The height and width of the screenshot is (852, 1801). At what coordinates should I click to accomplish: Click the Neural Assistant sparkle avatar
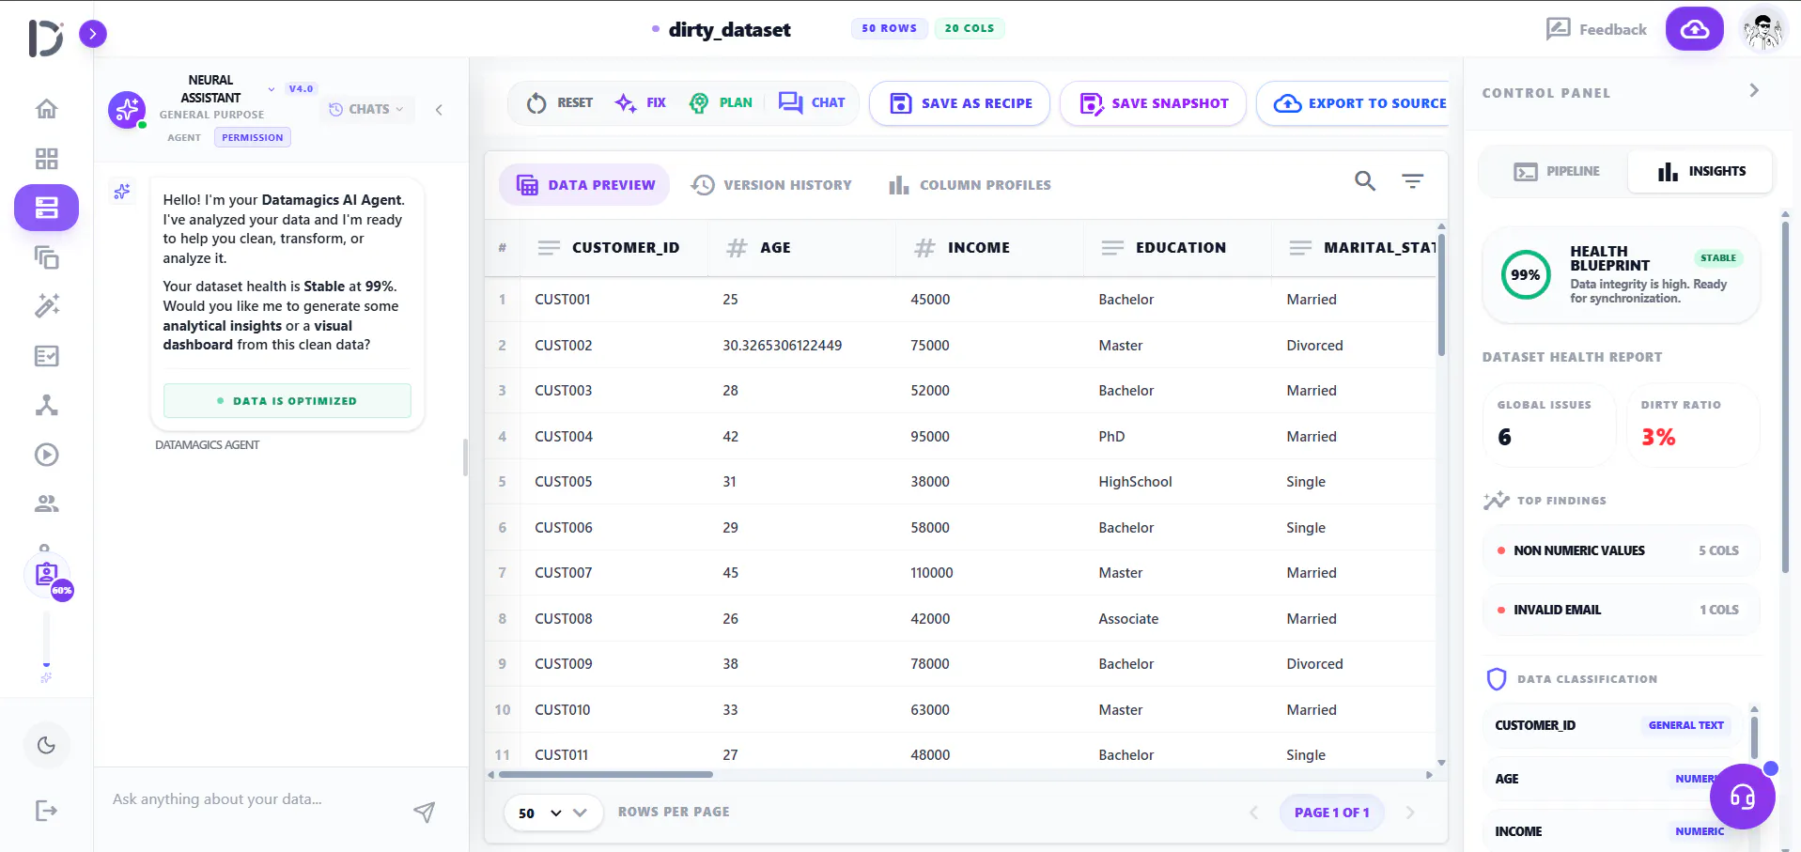(x=127, y=110)
